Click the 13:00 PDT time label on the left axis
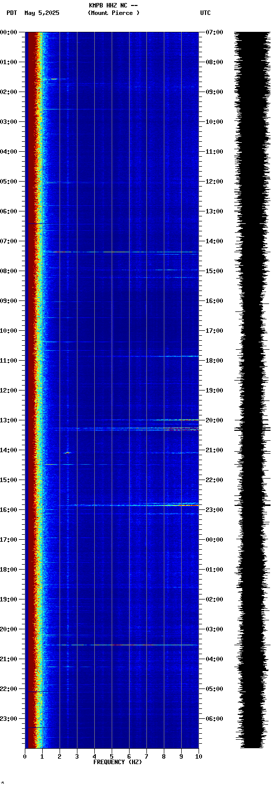Viewport: 274px width, 788px height. 8,420
